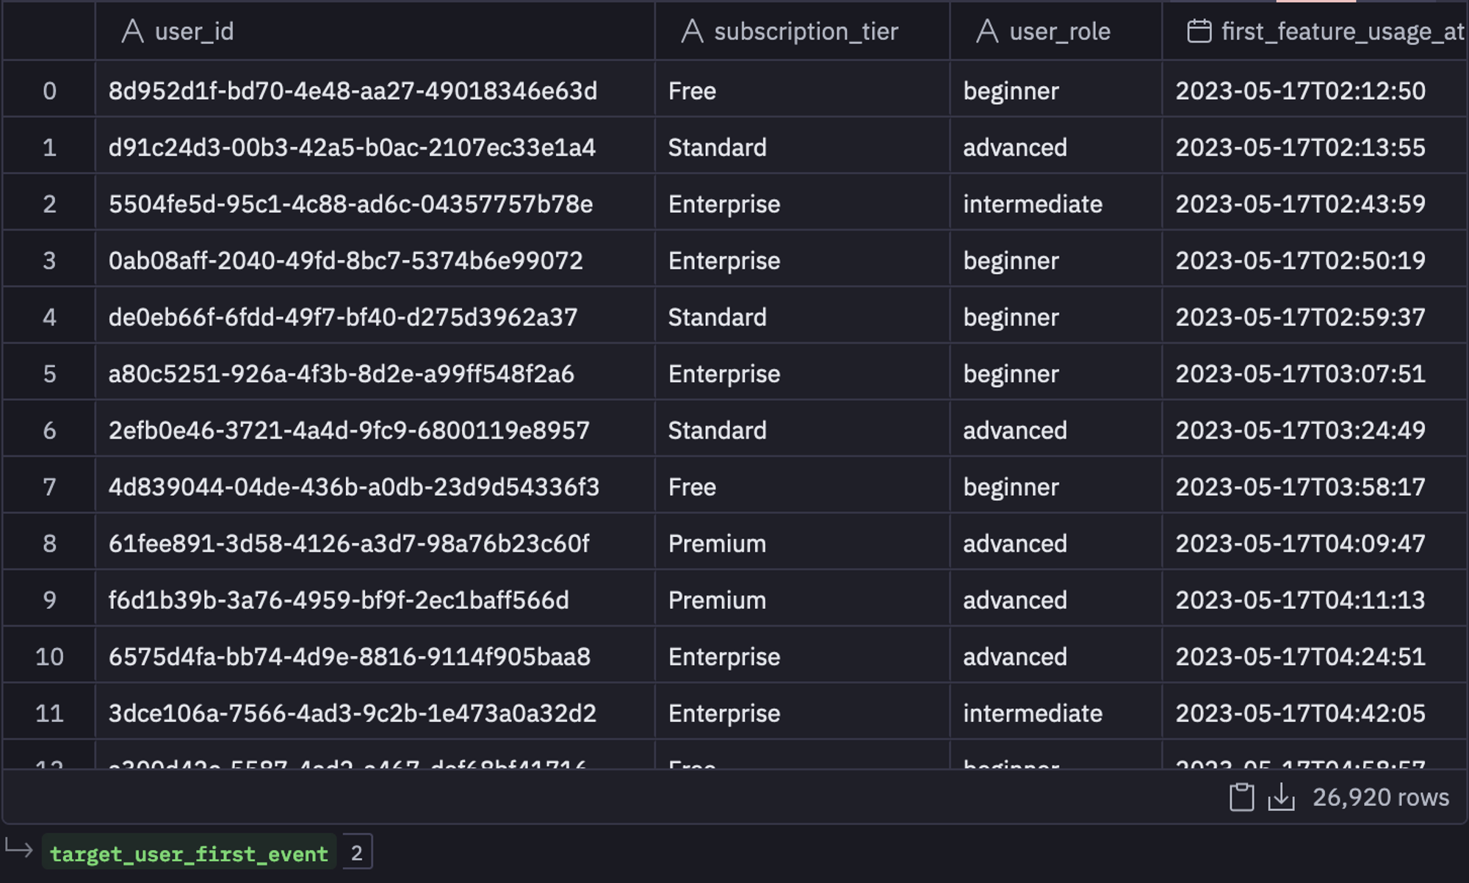Image resolution: width=1469 pixels, height=883 pixels.
Task: Click the download results icon
Action: [1281, 797]
